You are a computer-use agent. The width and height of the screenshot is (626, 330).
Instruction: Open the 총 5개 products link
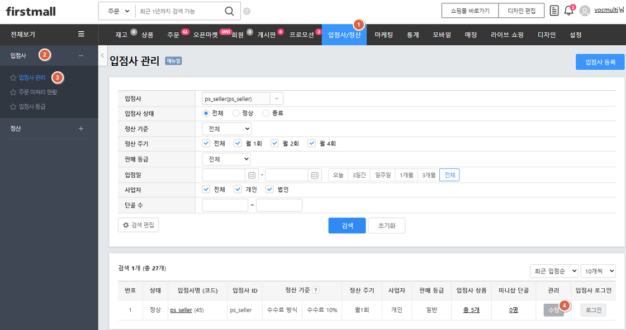(471, 310)
